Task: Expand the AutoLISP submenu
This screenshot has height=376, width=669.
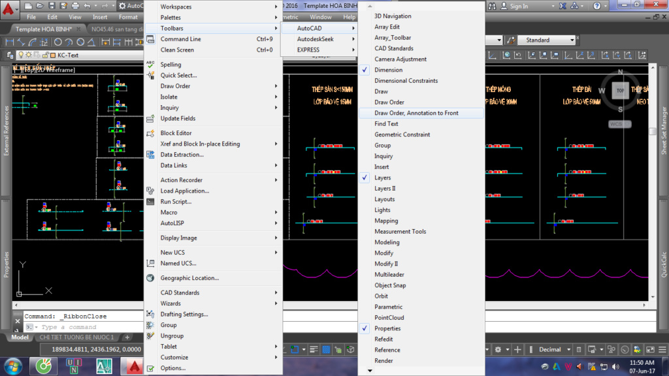Action: (214, 223)
